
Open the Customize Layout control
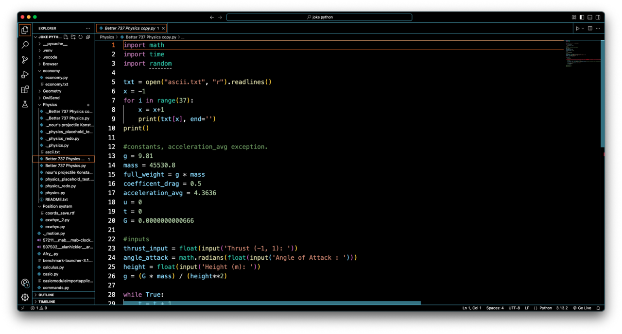(x=574, y=17)
